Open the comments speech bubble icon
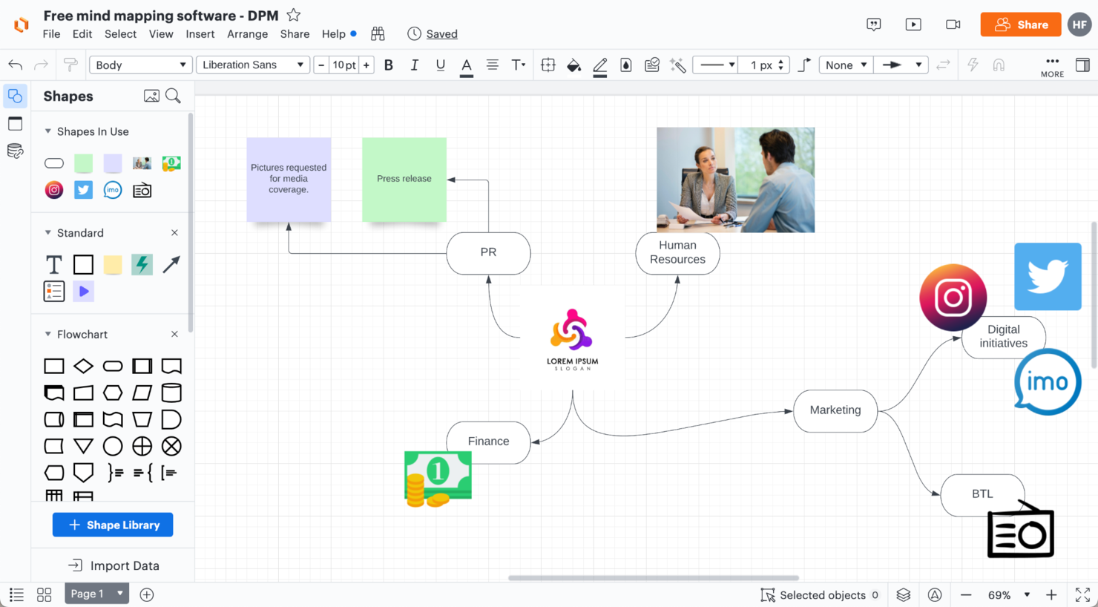The width and height of the screenshot is (1098, 607). point(874,24)
